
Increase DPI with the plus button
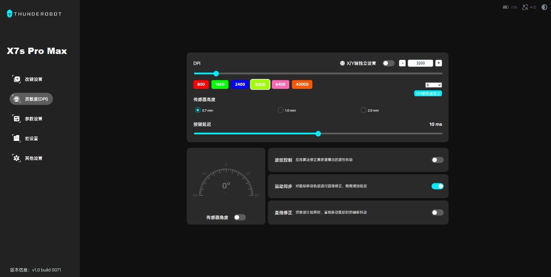coord(439,63)
